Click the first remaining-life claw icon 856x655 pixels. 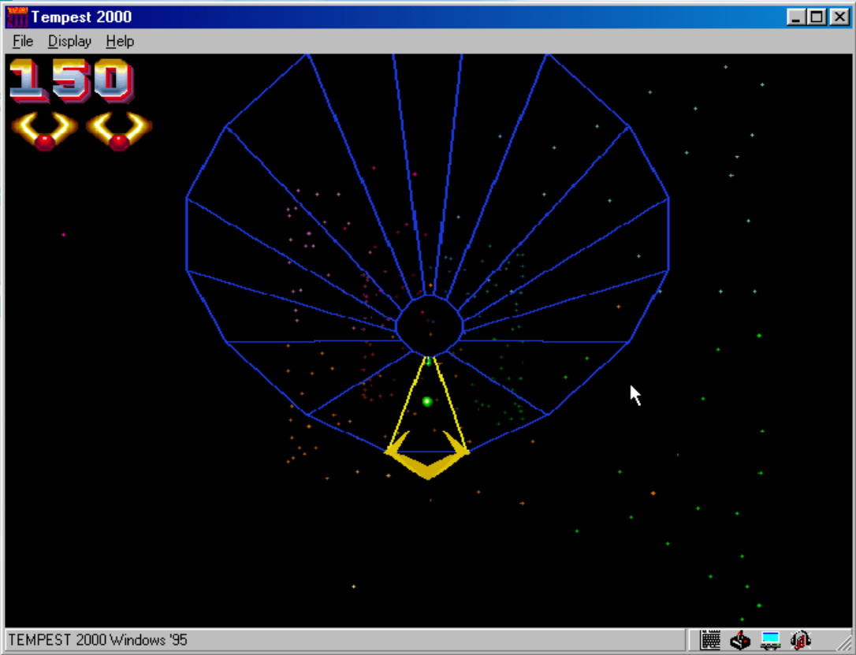point(45,131)
